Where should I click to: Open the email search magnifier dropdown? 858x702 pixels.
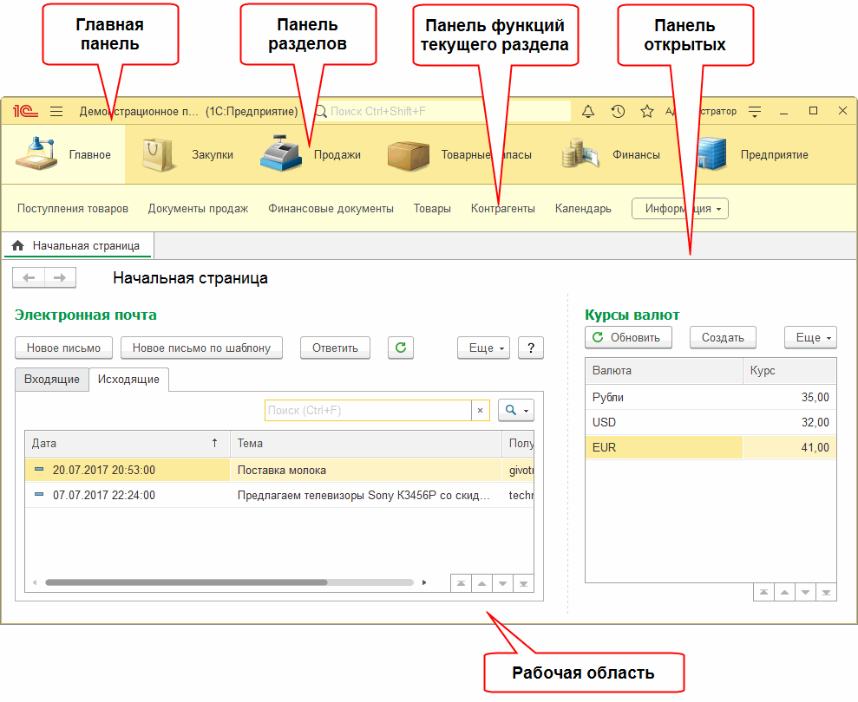516,411
